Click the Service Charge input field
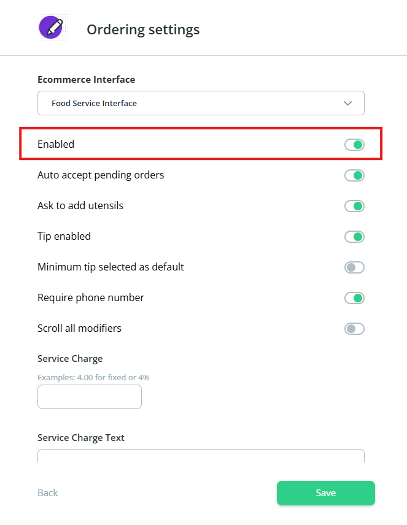407x525 pixels. point(90,397)
